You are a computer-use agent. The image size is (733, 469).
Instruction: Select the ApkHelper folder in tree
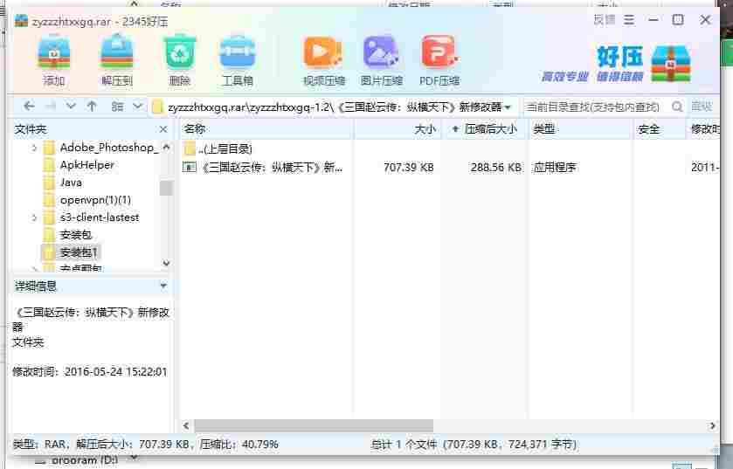pos(87,165)
